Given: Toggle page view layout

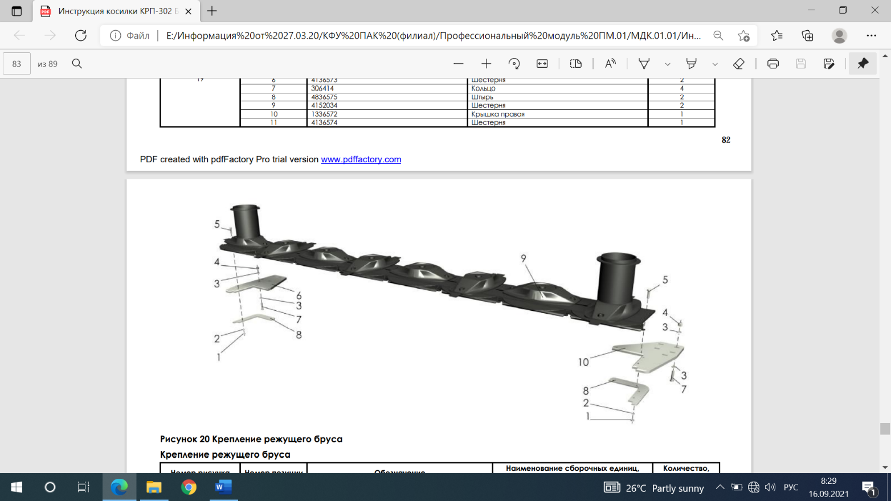Looking at the screenshot, I should point(576,64).
